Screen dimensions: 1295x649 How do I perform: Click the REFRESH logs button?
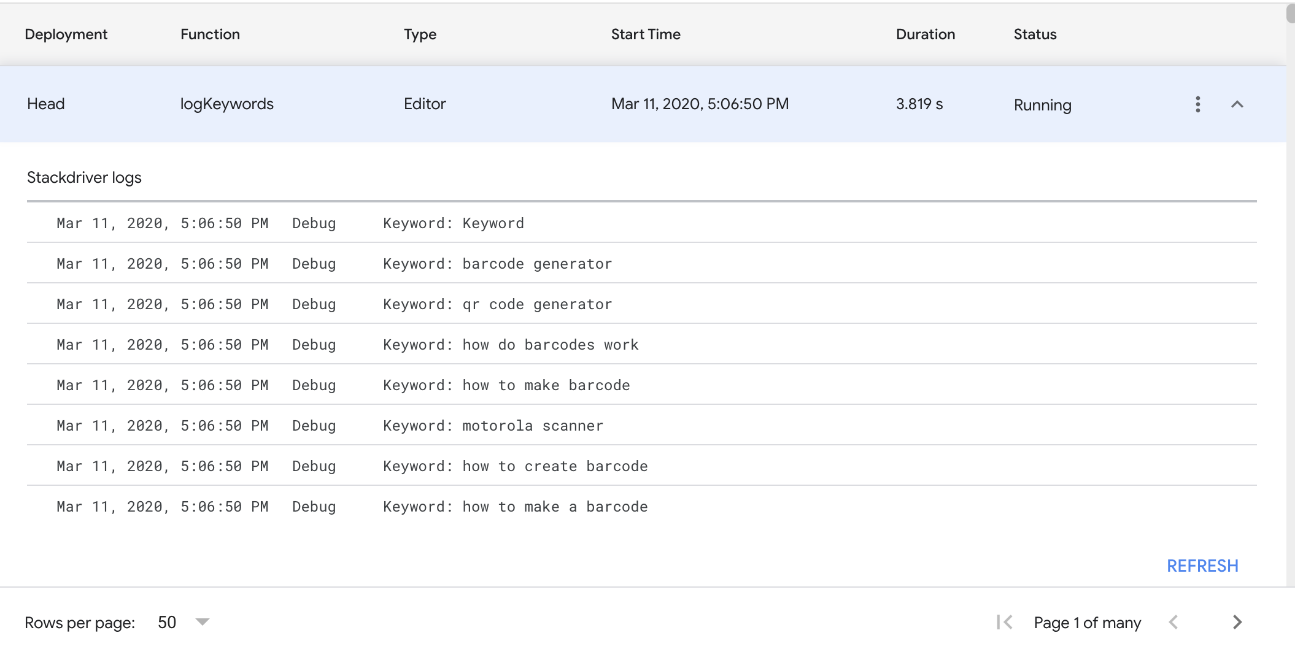coord(1202,566)
